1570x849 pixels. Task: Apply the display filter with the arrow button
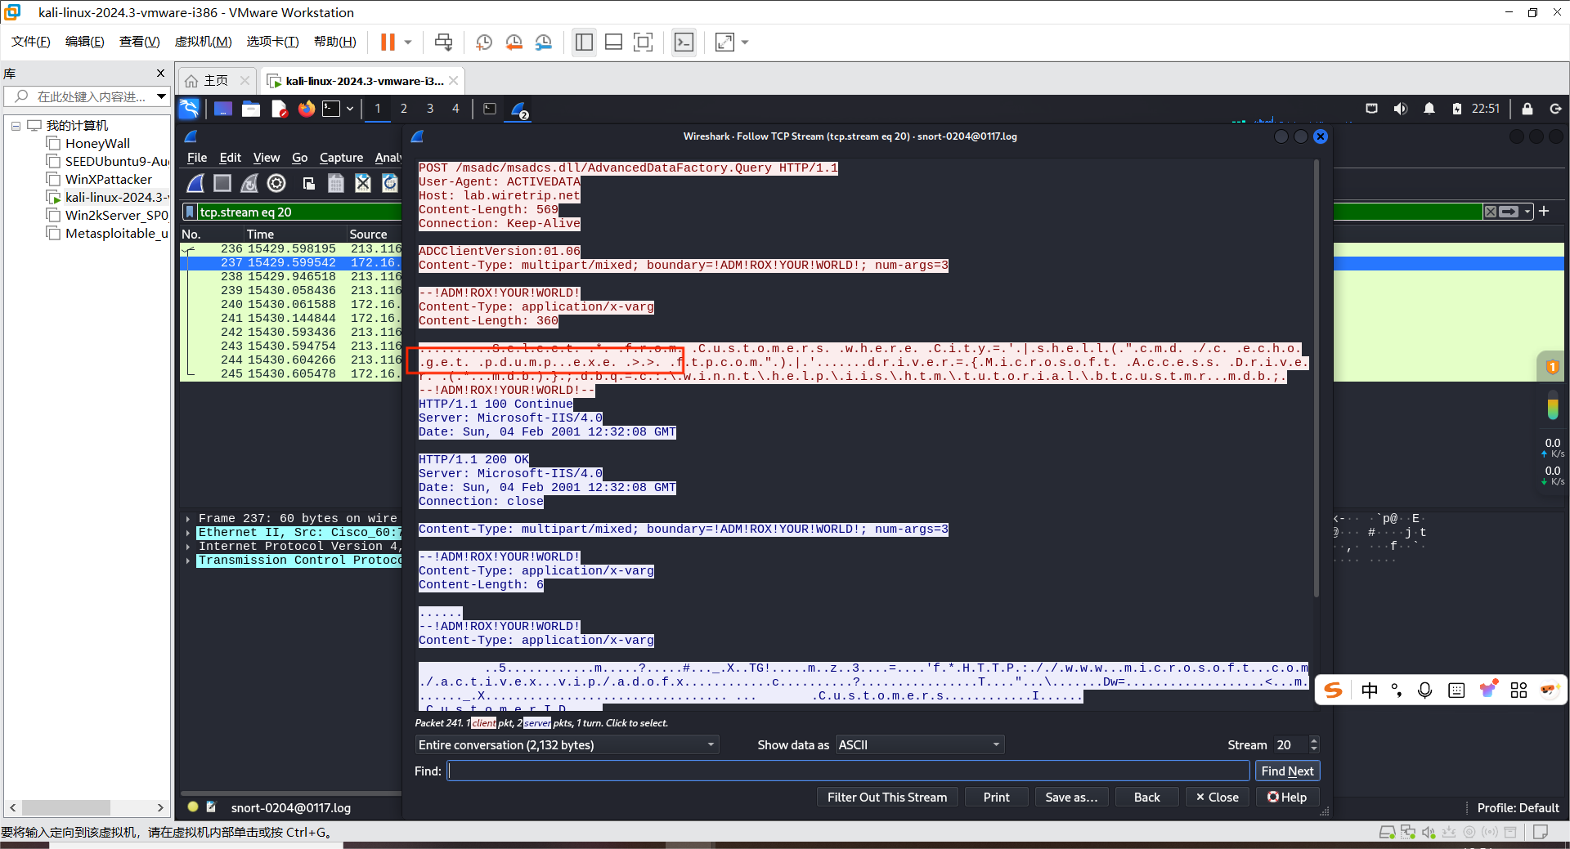(x=1509, y=212)
